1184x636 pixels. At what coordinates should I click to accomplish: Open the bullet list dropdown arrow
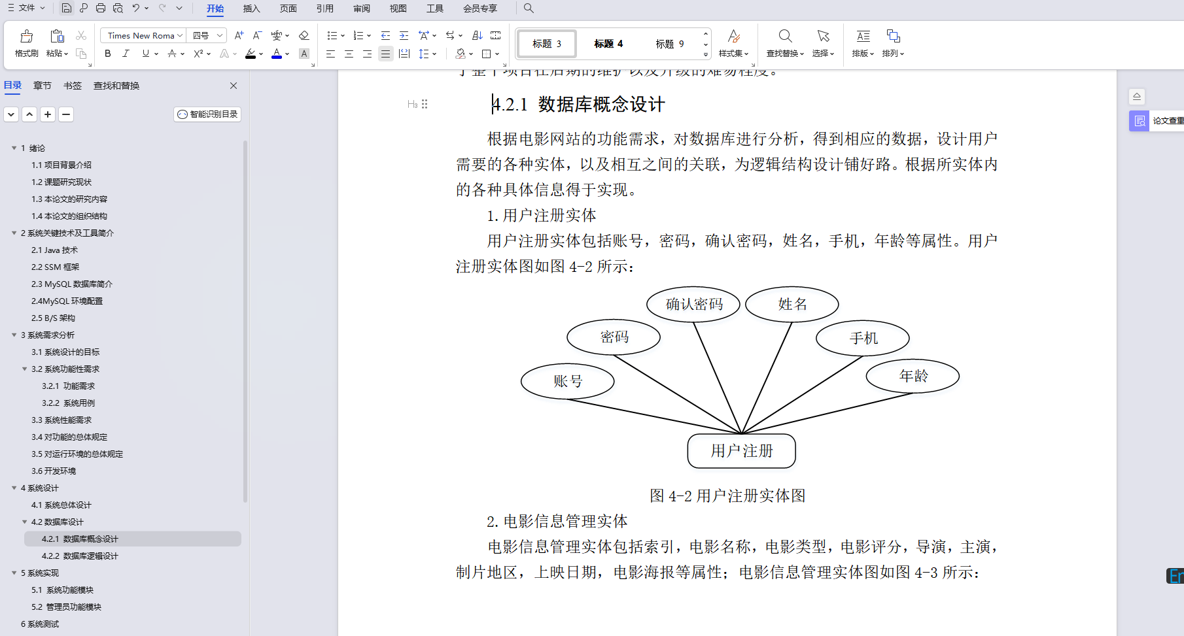click(343, 36)
